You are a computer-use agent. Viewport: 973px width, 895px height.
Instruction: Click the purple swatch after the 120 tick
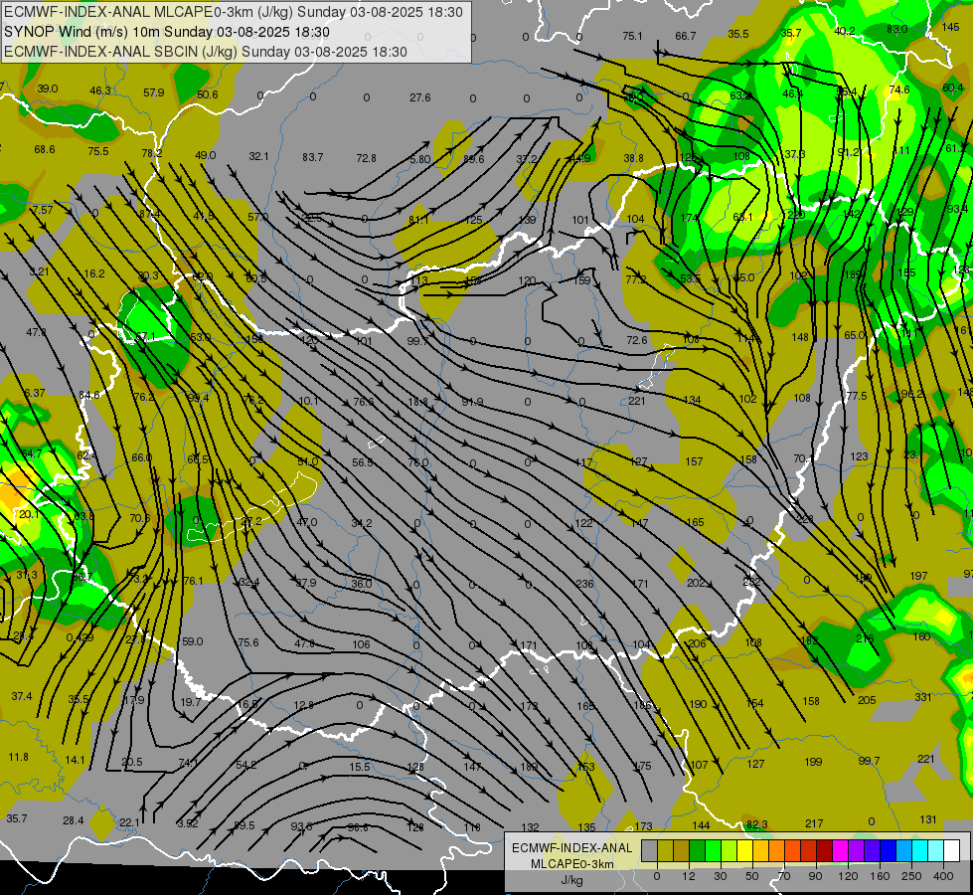(x=857, y=851)
